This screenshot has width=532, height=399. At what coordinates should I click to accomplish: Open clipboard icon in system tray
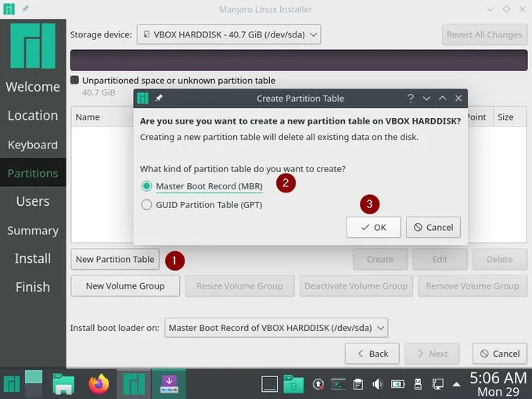click(358, 384)
